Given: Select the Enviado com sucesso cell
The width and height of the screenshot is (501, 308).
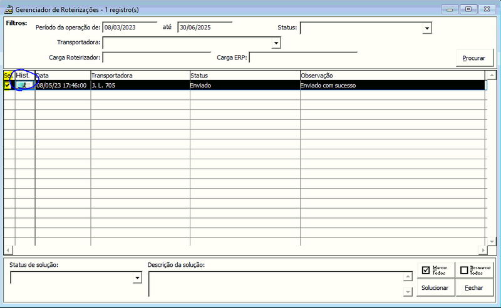Looking at the screenshot, I should click(393, 85).
